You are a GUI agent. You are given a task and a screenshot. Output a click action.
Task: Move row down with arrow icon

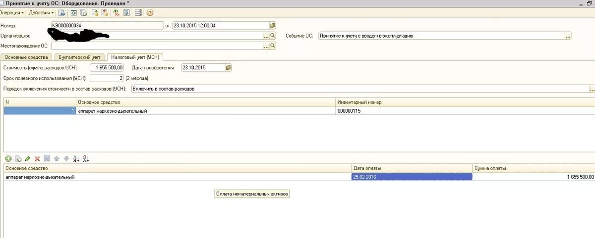[x=66, y=159]
